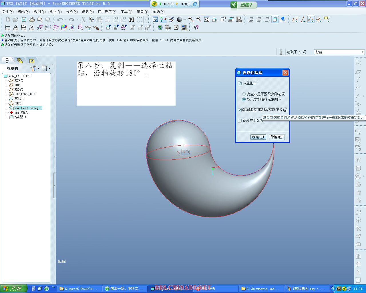The width and height of the screenshot is (366, 293).
Task: Click the binoculars Find tool icon
Action: tap(132, 19)
